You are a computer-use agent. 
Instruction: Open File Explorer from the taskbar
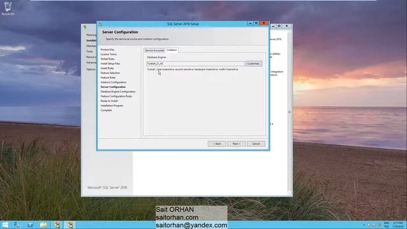[43, 225]
